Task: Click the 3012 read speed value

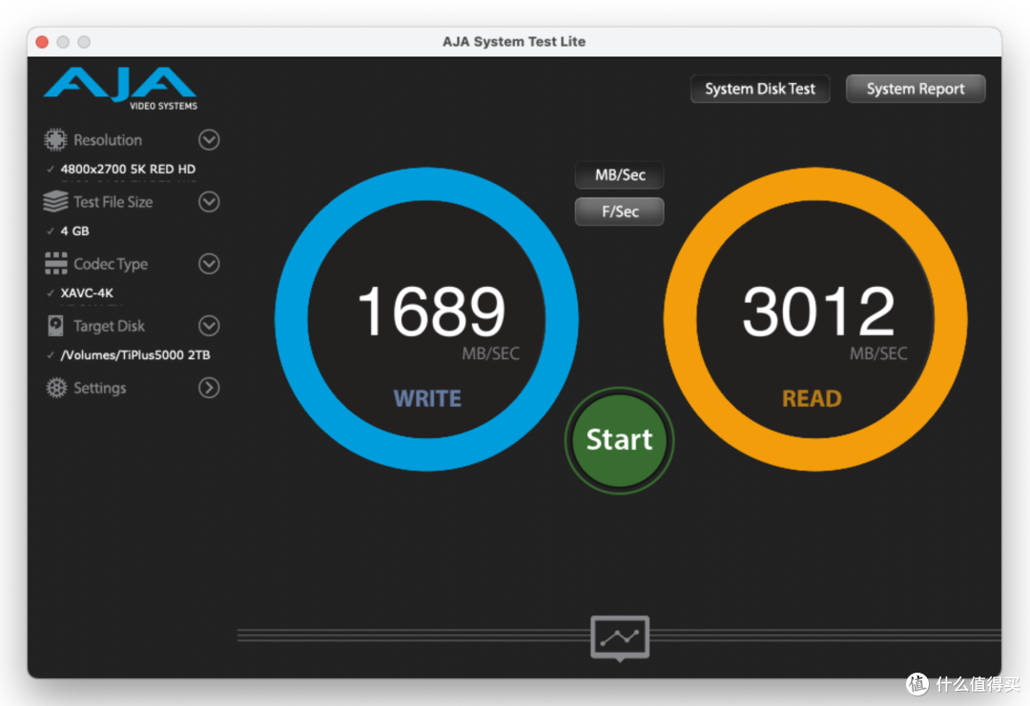Action: tap(818, 312)
